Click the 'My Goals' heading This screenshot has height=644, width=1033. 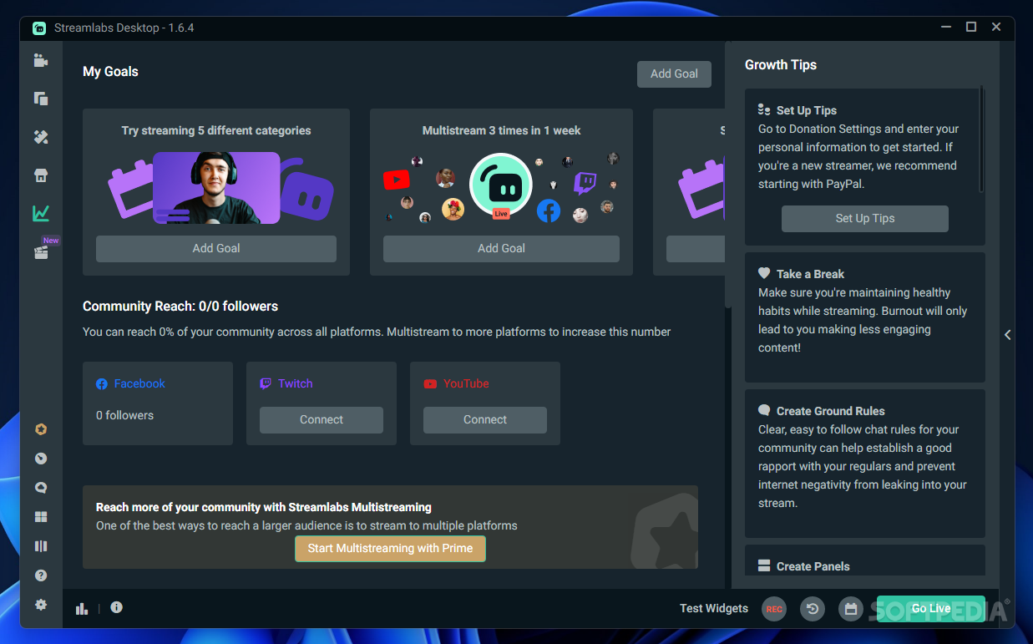pos(110,72)
